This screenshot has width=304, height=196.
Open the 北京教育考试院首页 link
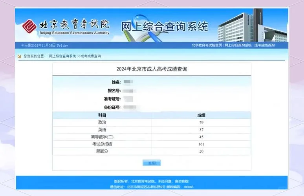207,45
